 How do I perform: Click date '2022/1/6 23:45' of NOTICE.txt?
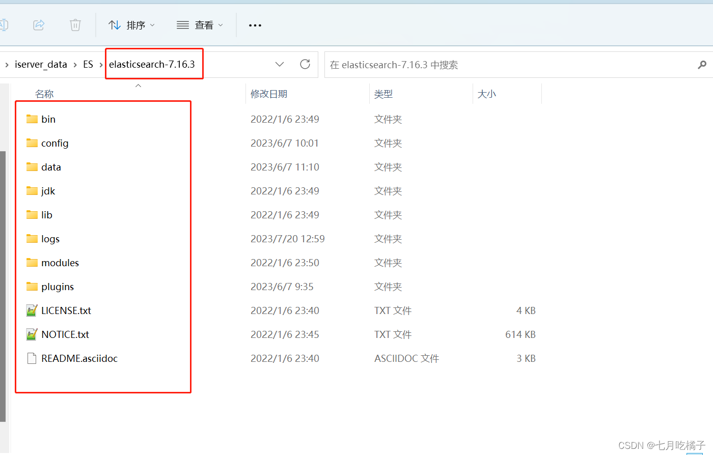click(x=285, y=334)
